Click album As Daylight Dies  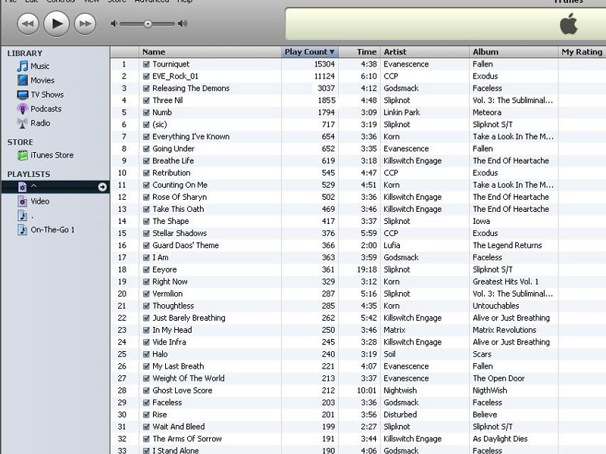click(500, 439)
